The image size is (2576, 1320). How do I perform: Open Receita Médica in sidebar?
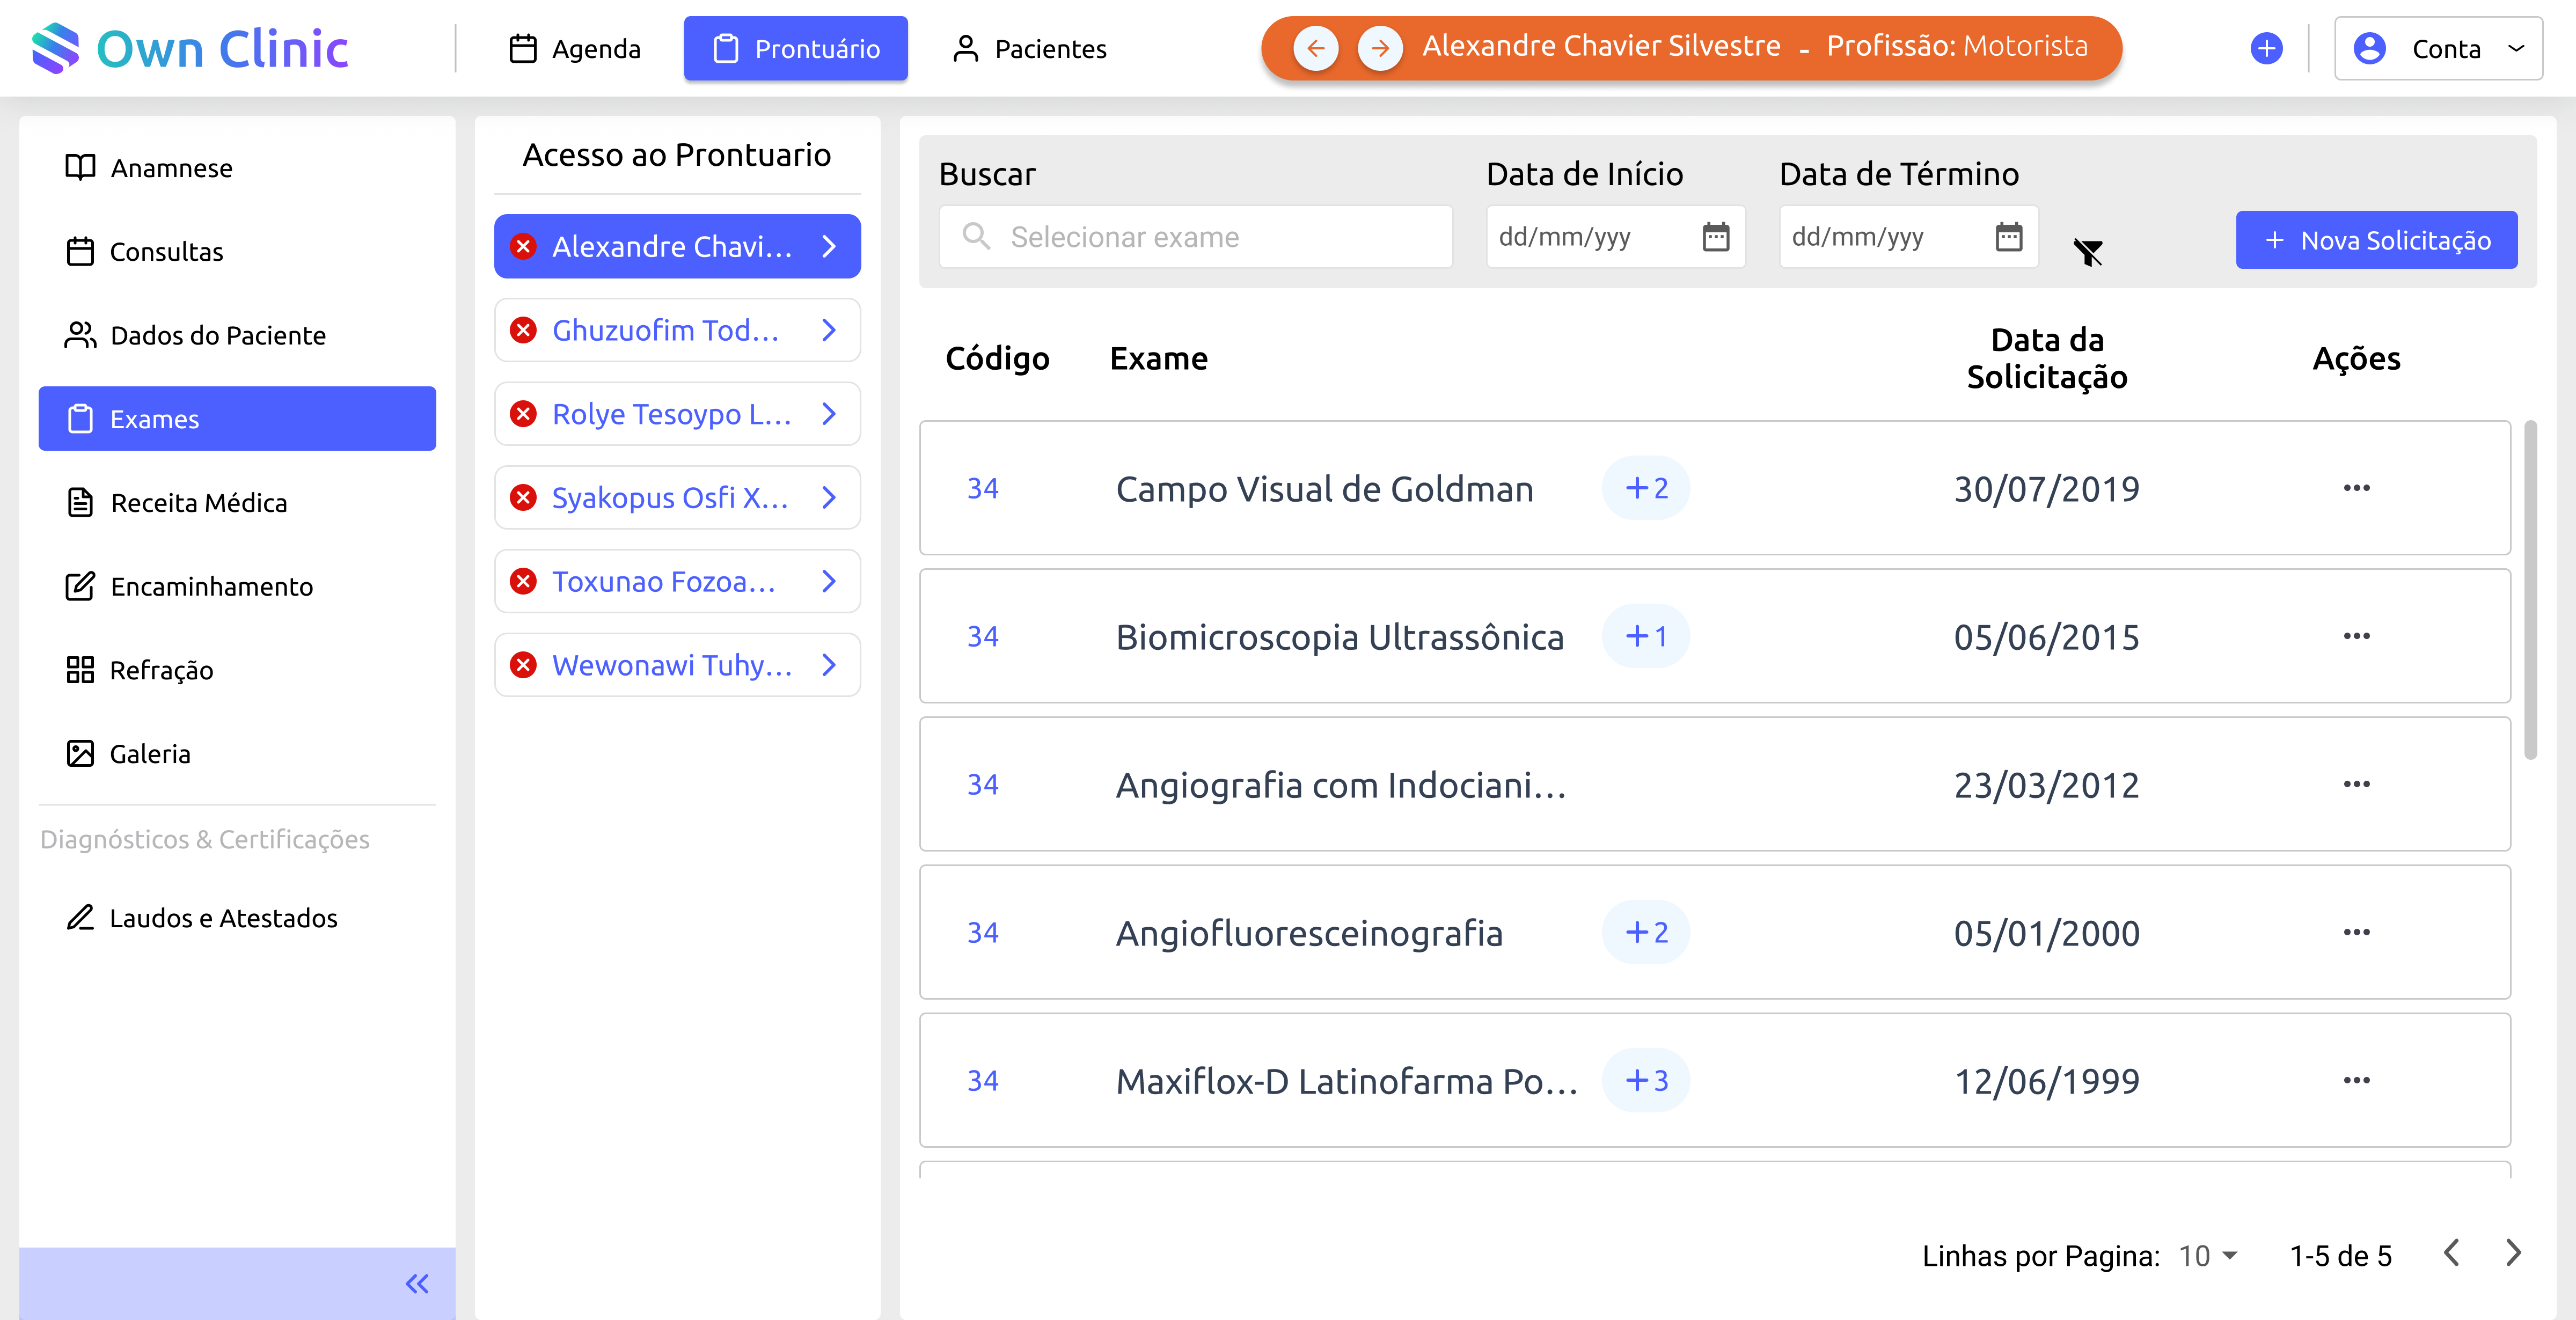pyautogui.click(x=198, y=502)
